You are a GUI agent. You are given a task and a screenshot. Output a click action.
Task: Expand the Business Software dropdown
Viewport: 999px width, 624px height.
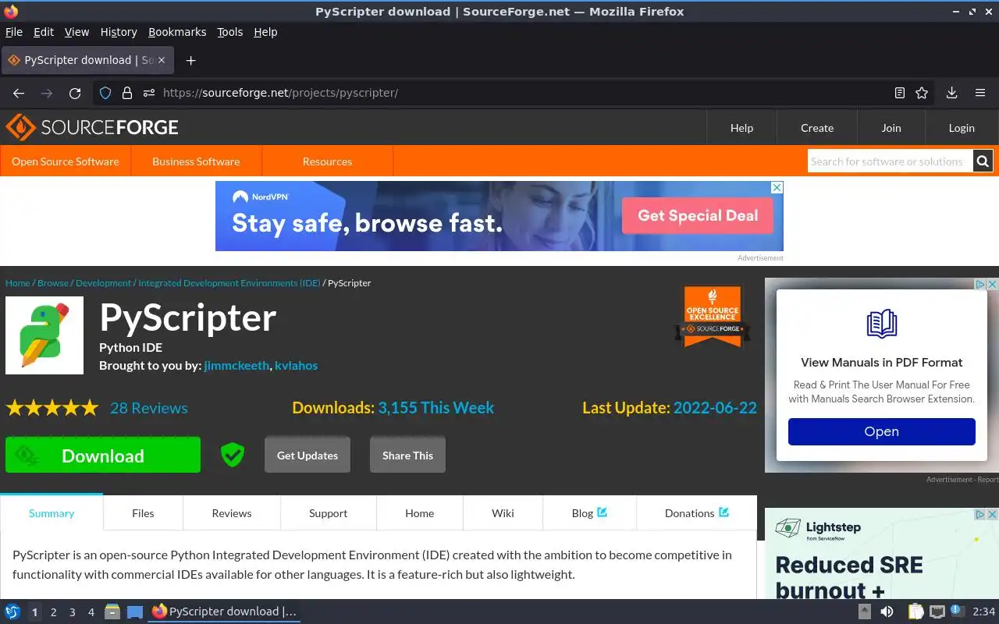[x=196, y=161]
